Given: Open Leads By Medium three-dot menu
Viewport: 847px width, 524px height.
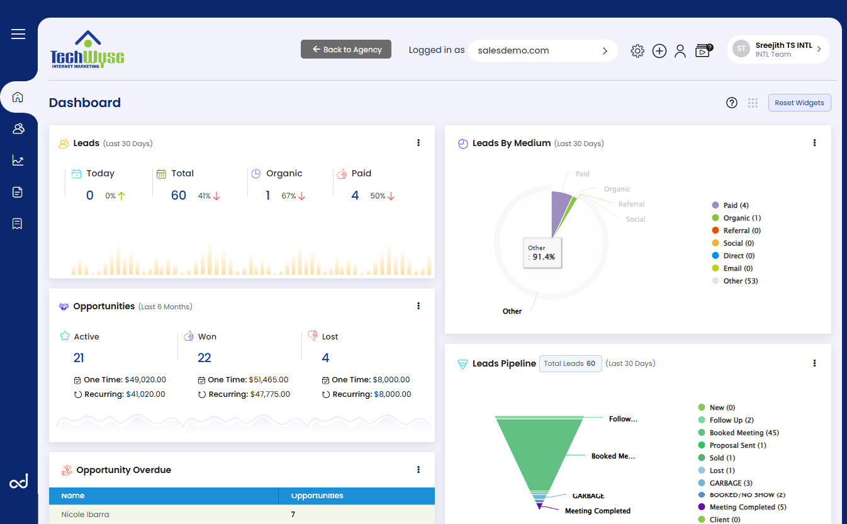Looking at the screenshot, I should (814, 143).
